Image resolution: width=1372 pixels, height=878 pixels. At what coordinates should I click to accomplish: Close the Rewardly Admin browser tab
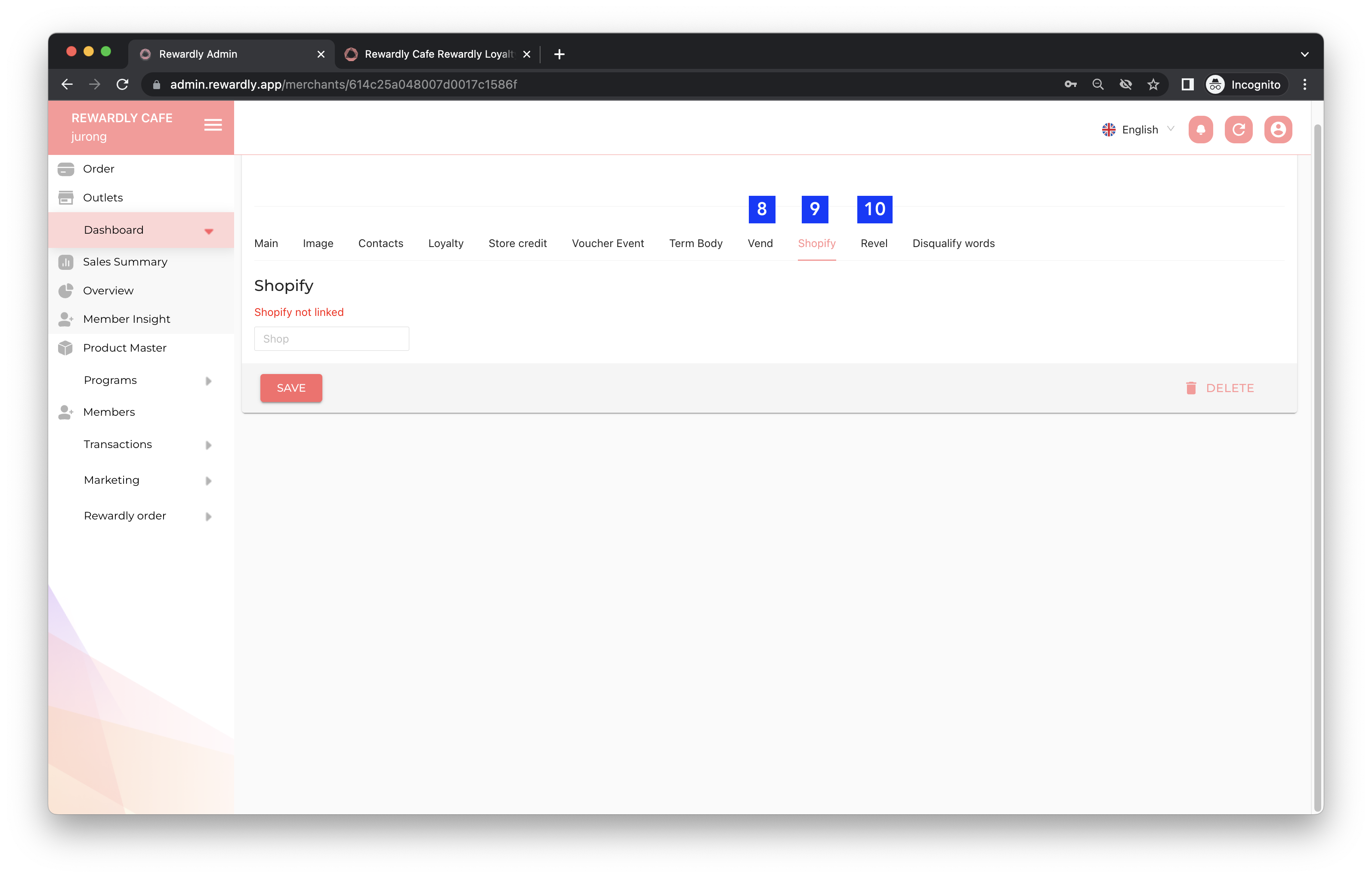click(321, 54)
